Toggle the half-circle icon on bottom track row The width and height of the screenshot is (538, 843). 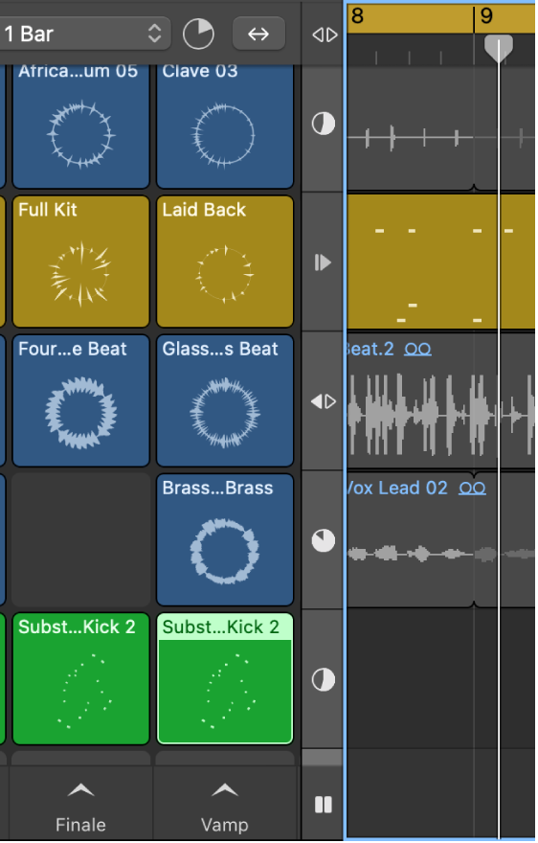(x=324, y=679)
